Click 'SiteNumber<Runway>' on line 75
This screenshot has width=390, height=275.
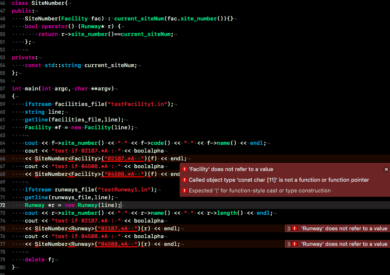[64, 228]
